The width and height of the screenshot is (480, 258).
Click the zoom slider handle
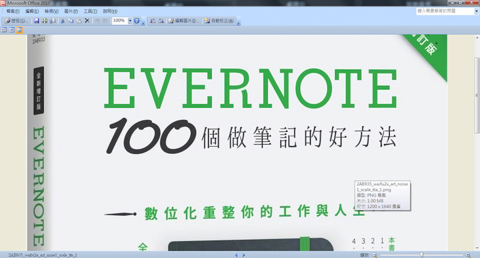[x=421, y=255]
